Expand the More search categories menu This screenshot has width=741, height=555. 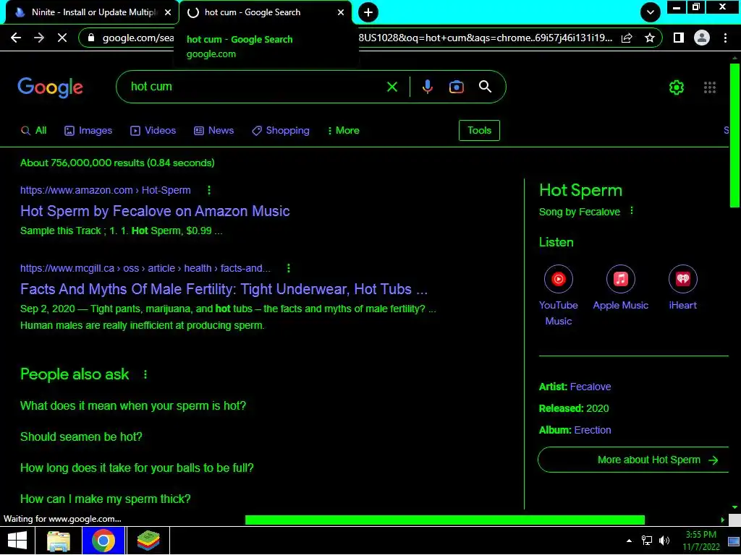tap(344, 131)
